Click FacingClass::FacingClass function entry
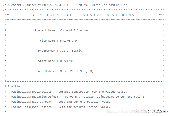The width and height of the screenshot is (170, 116). click(x=32, y=92)
